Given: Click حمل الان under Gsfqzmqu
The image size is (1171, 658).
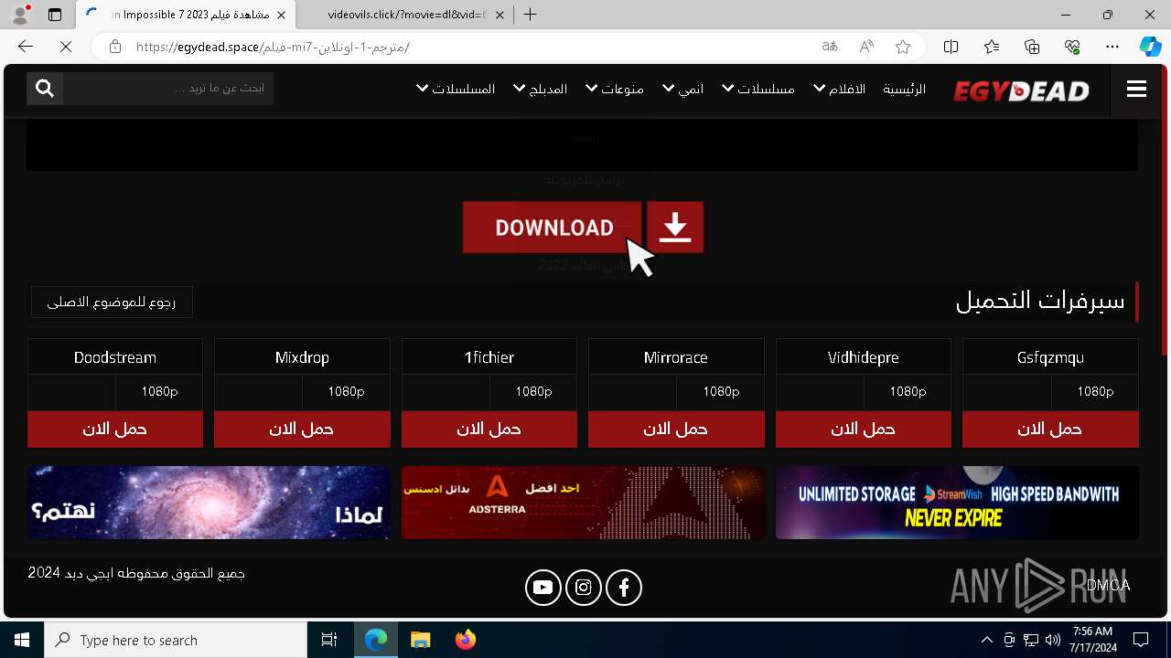Looking at the screenshot, I should tap(1050, 429).
